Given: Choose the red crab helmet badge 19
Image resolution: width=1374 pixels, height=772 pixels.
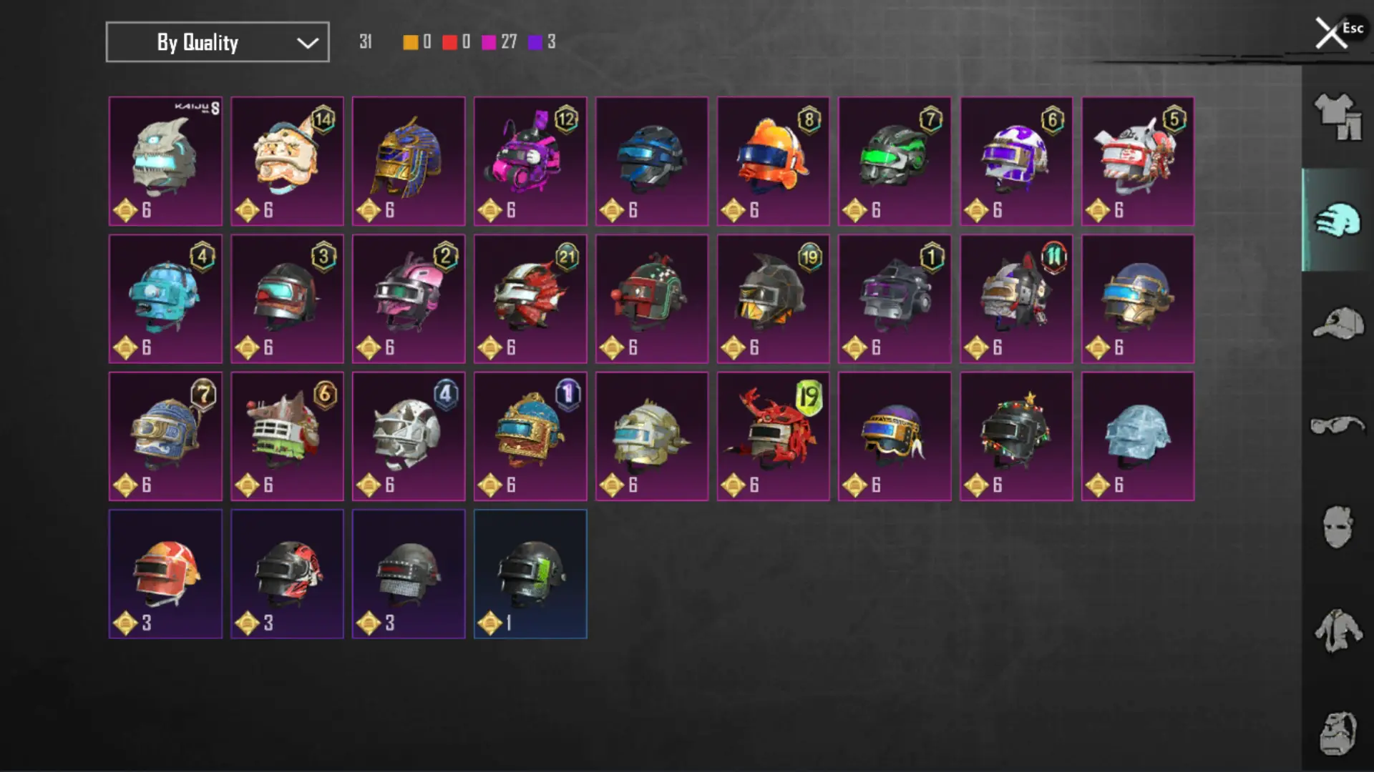Looking at the screenshot, I should pos(773,436).
